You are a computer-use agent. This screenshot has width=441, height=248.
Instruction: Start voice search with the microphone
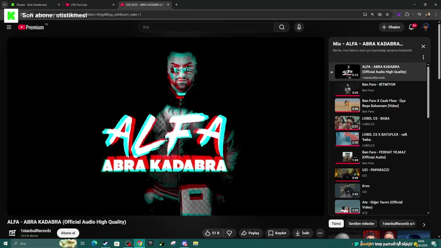tap(299, 27)
